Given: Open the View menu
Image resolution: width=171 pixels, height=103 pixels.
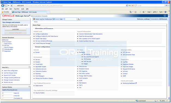Looking at the screenshot, I should [x=11, y=9].
